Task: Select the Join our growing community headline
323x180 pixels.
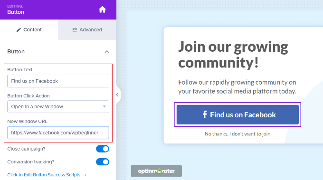Action: [x=233, y=55]
